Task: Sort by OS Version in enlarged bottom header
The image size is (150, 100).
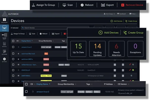Action: (123, 84)
